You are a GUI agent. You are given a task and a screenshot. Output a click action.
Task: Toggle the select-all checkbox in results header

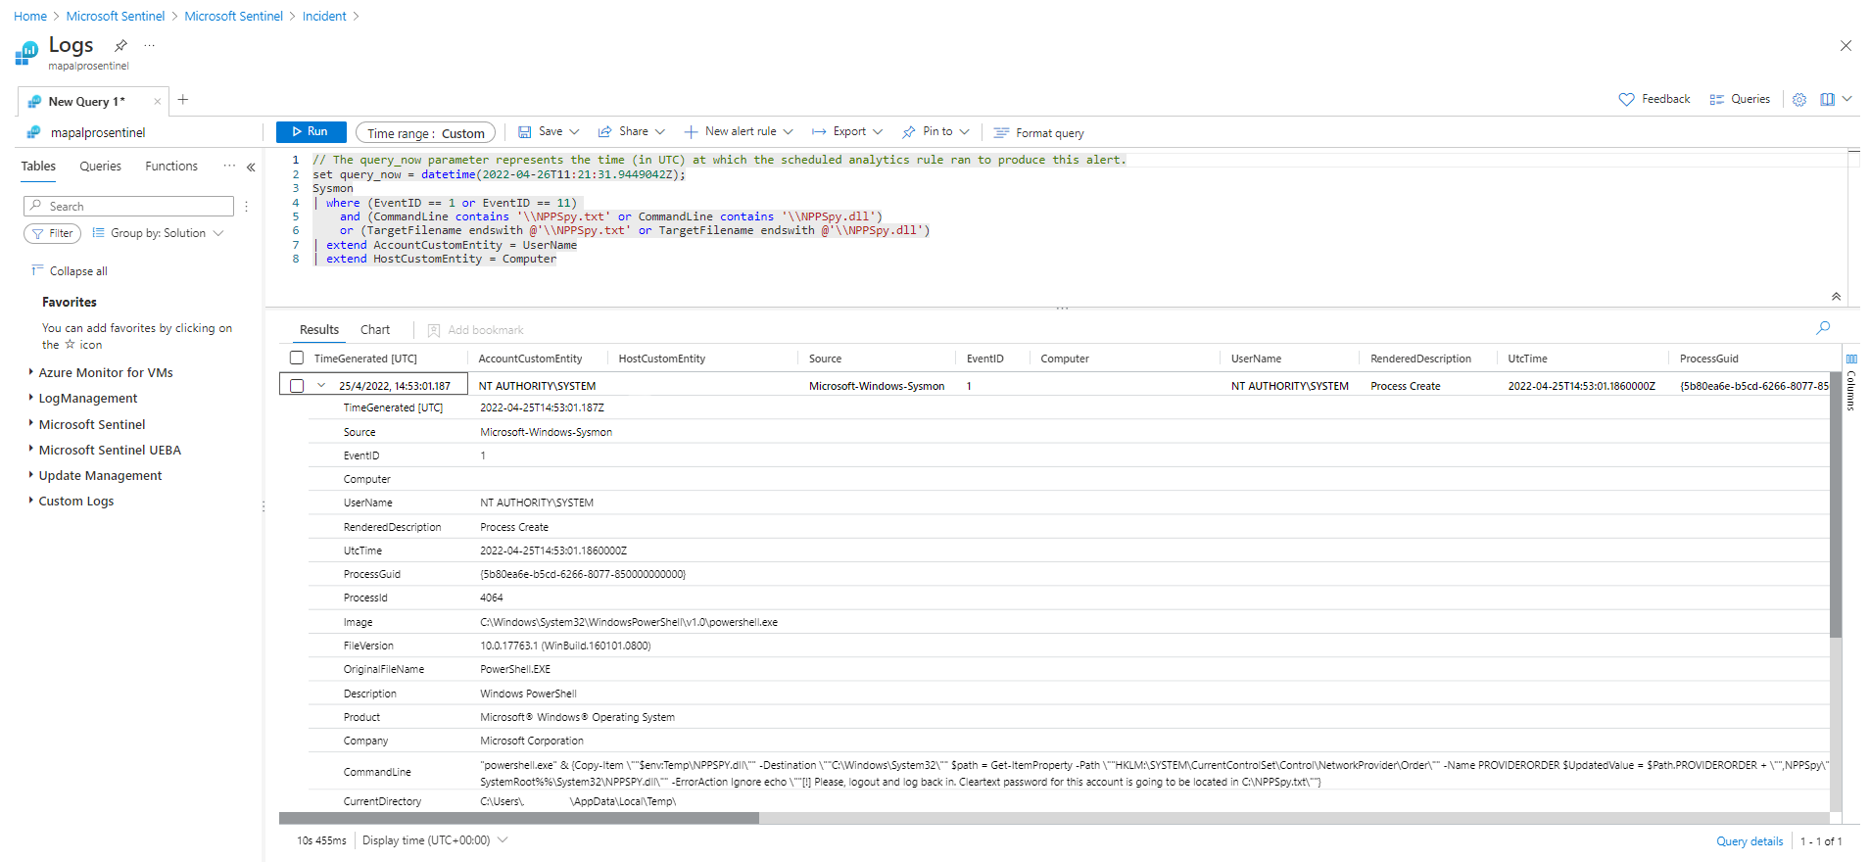(297, 358)
